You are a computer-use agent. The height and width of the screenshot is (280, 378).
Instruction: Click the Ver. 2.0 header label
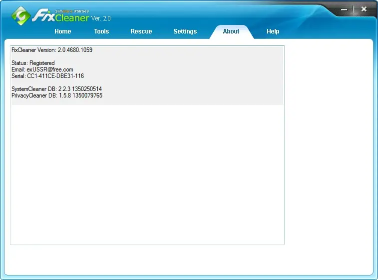(x=101, y=18)
